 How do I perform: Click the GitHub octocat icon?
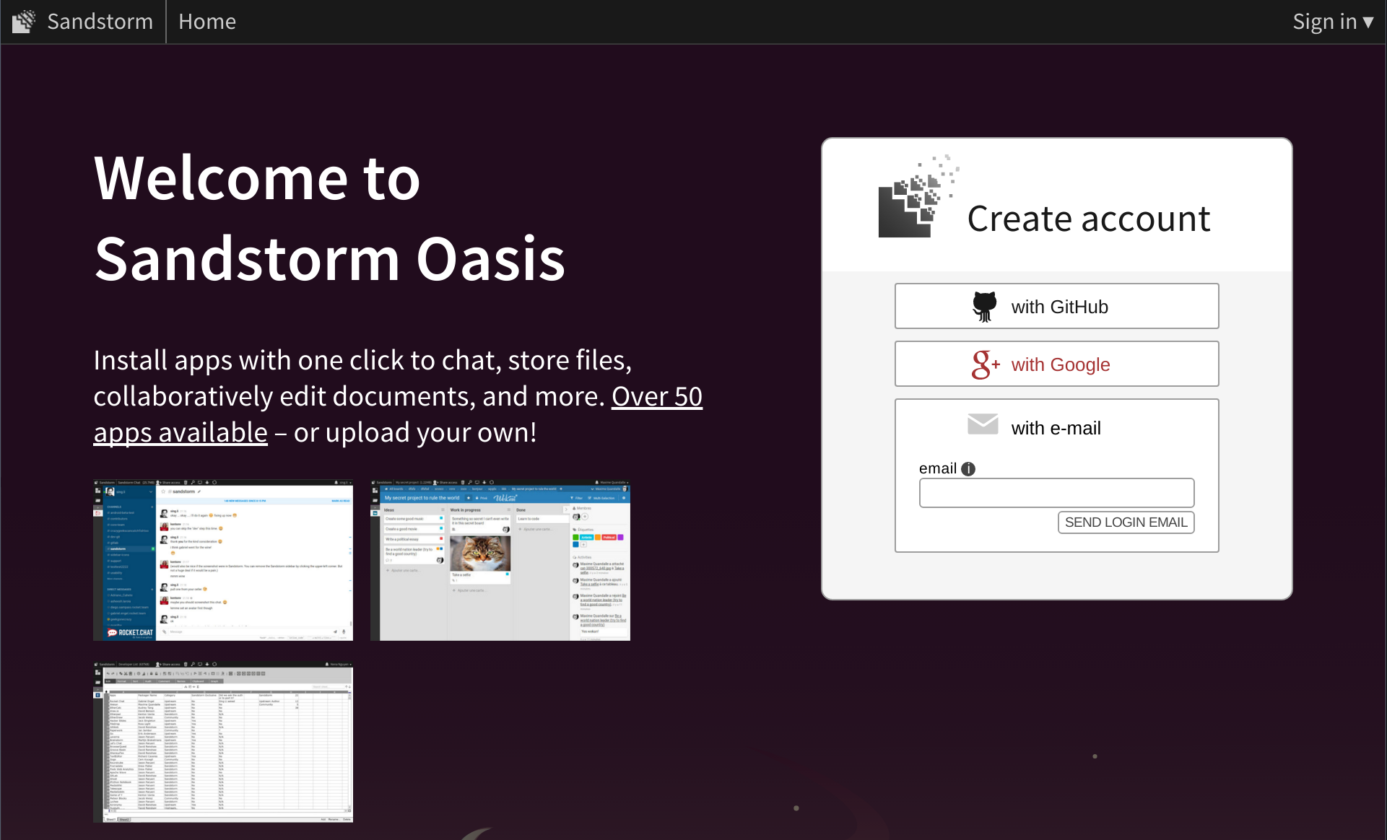984,307
